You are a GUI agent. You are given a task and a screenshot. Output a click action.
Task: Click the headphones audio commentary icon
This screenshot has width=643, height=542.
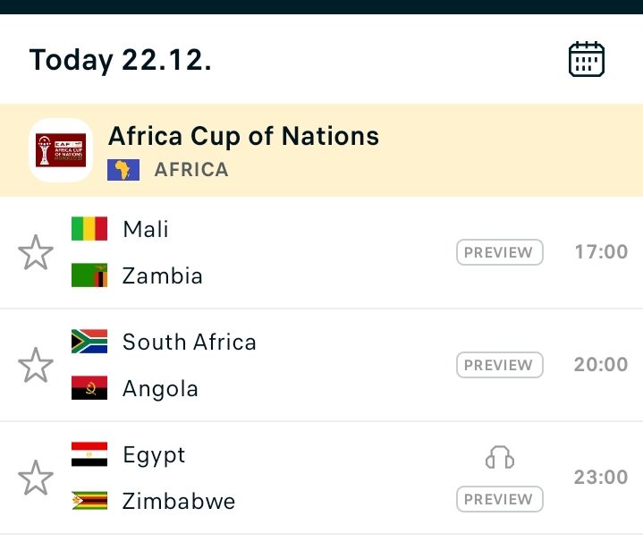click(x=500, y=459)
